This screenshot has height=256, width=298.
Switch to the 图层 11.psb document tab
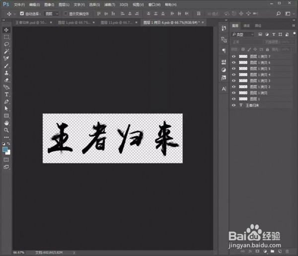click(116, 22)
